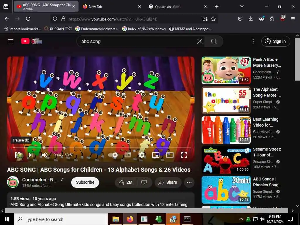Click the extension badge showing 26
The width and height of the screenshot is (300, 225).
coord(283,18)
